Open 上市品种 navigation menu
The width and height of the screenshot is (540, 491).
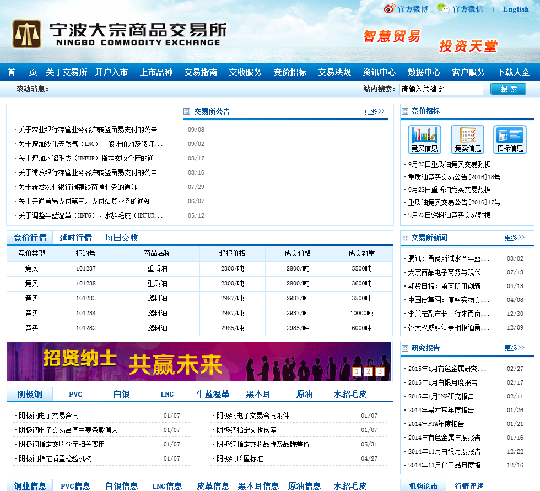pyautogui.click(x=156, y=72)
